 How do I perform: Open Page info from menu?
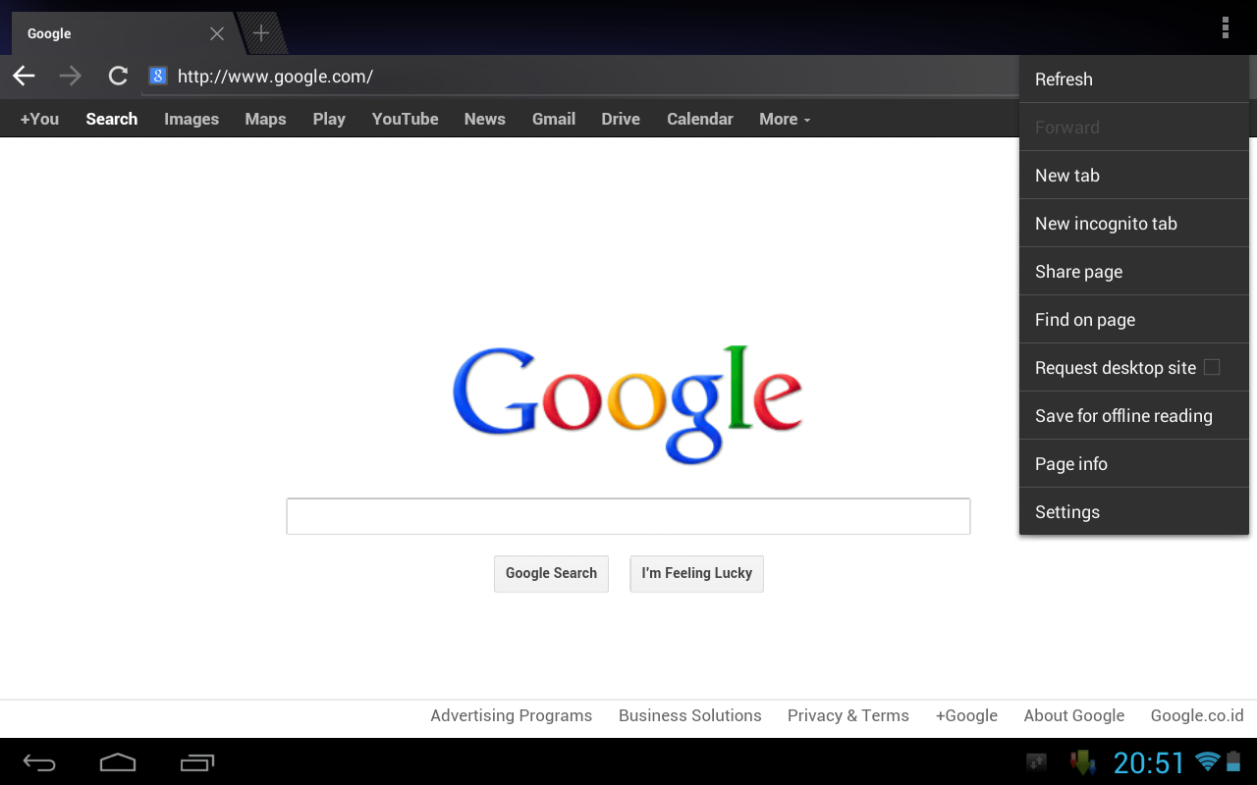(x=1134, y=464)
